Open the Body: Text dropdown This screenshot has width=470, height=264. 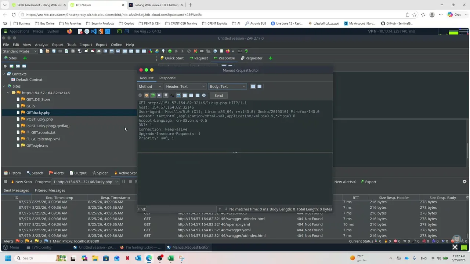coord(227,87)
